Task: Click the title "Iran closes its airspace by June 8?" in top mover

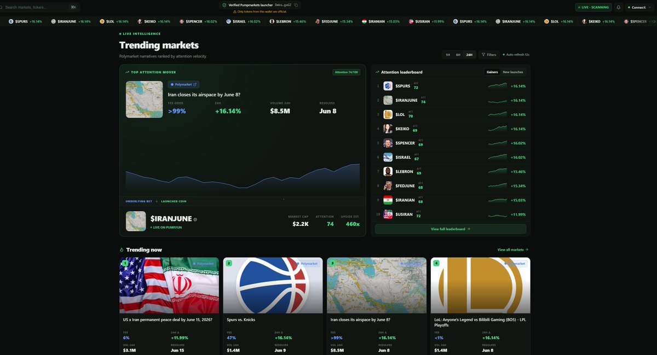Action: [204, 95]
